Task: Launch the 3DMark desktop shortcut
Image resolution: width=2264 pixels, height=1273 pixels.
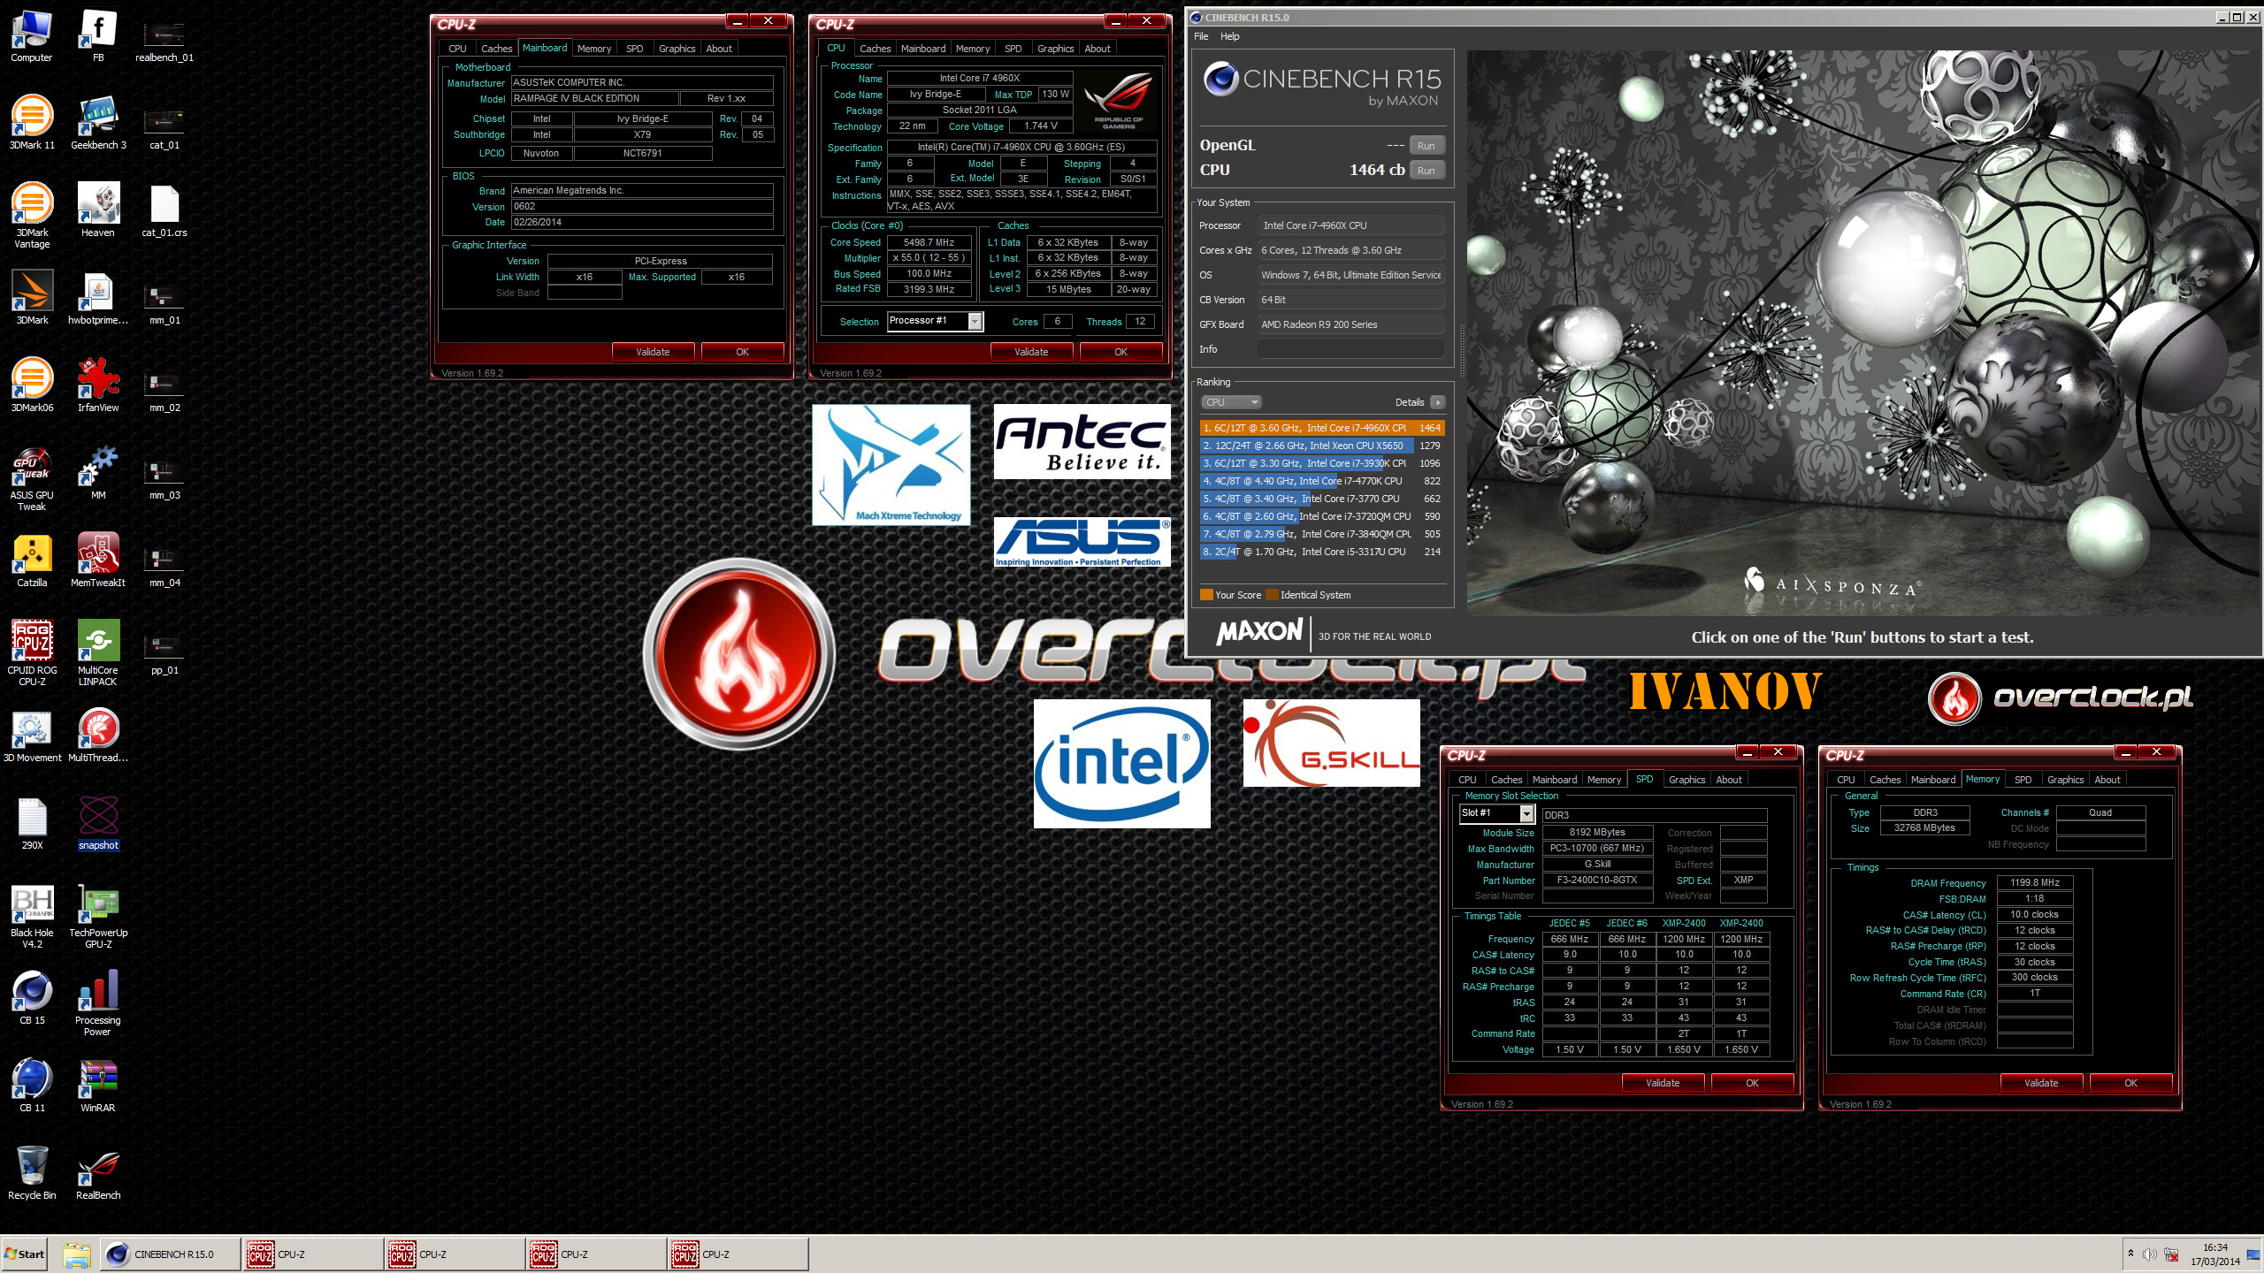Action: 32,299
